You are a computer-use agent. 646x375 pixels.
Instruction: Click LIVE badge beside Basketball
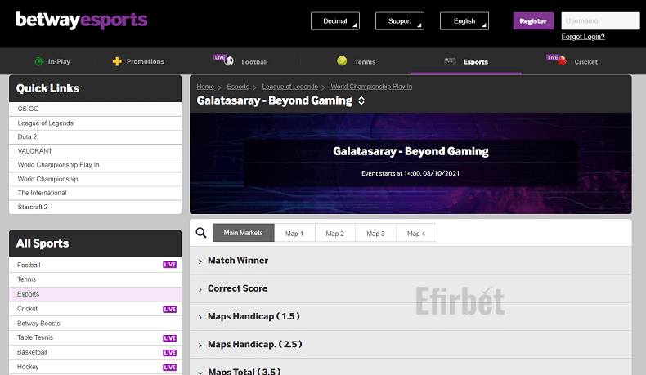pyautogui.click(x=170, y=353)
